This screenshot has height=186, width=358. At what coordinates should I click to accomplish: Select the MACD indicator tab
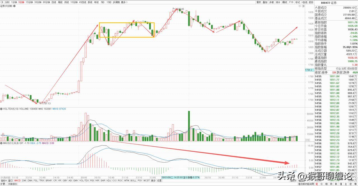pyautogui.click(x=18, y=180)
